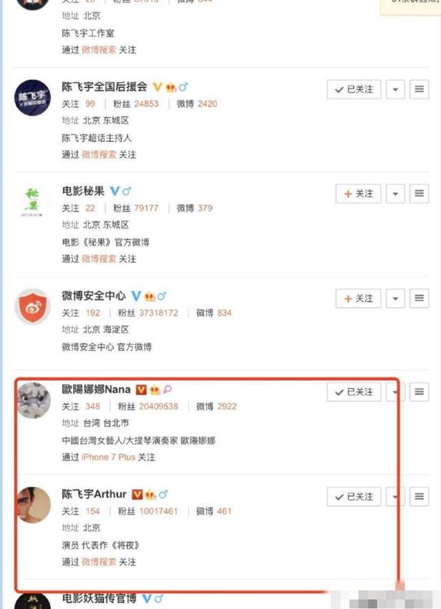Click verified V badge next to 电影秘果
This screenshot has width=441, height=609.
coord(114,191)
